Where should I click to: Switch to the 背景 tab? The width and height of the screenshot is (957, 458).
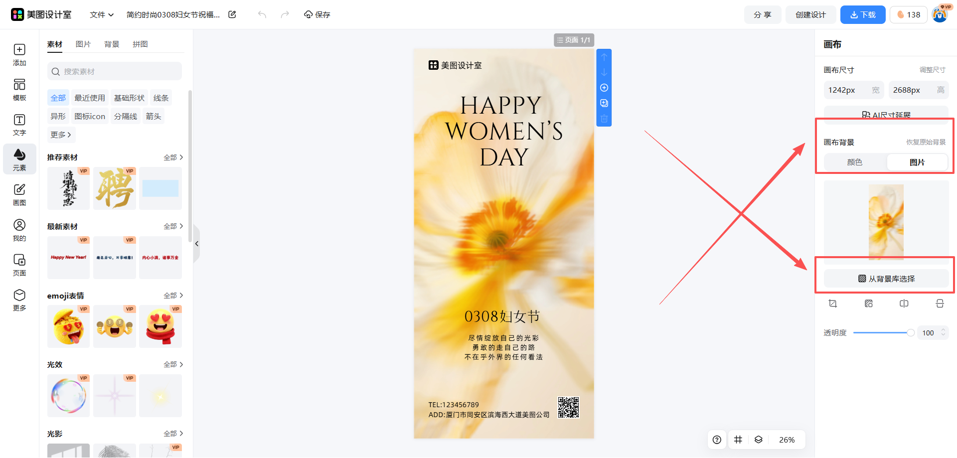click(112, 44)
